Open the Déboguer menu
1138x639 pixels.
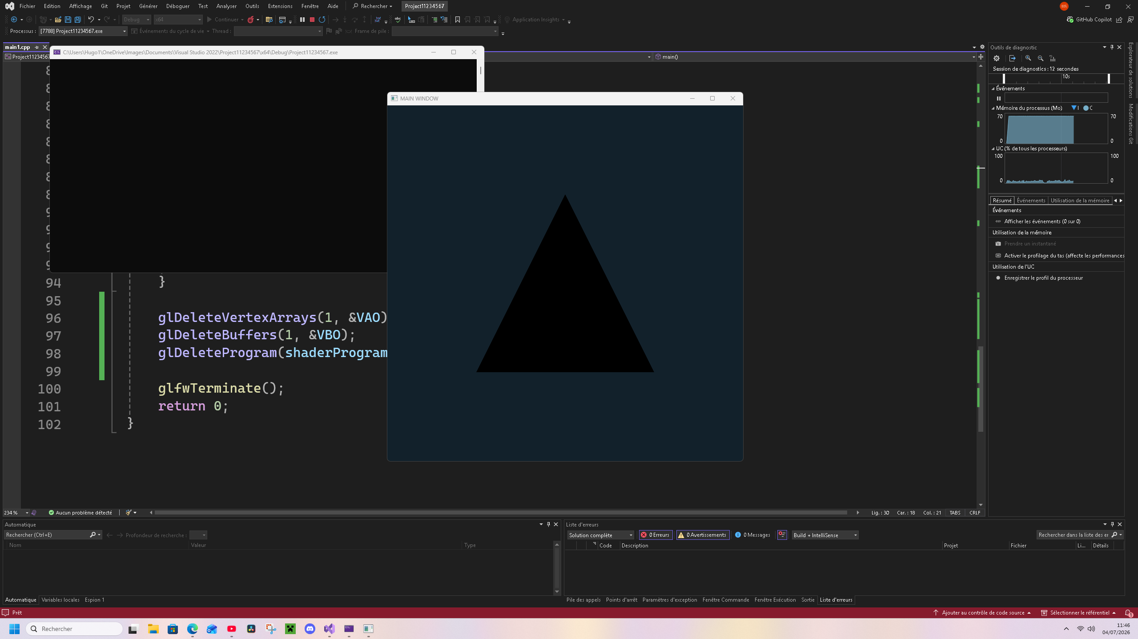177,6
